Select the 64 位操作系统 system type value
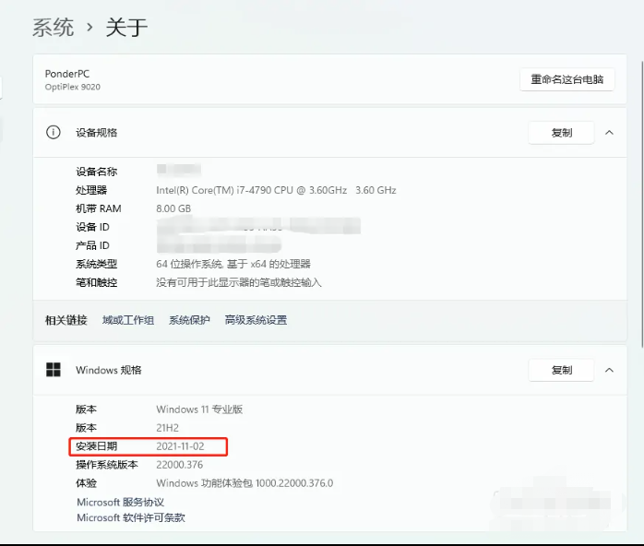 pos(233,264)
